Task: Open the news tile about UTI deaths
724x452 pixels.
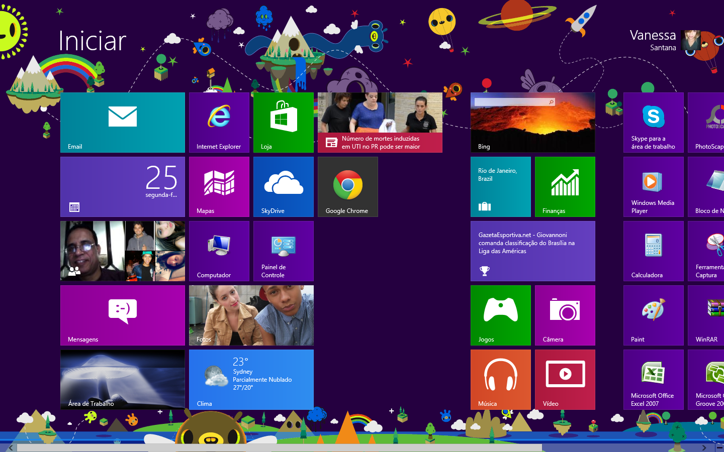Action: [x=380, y=123]
